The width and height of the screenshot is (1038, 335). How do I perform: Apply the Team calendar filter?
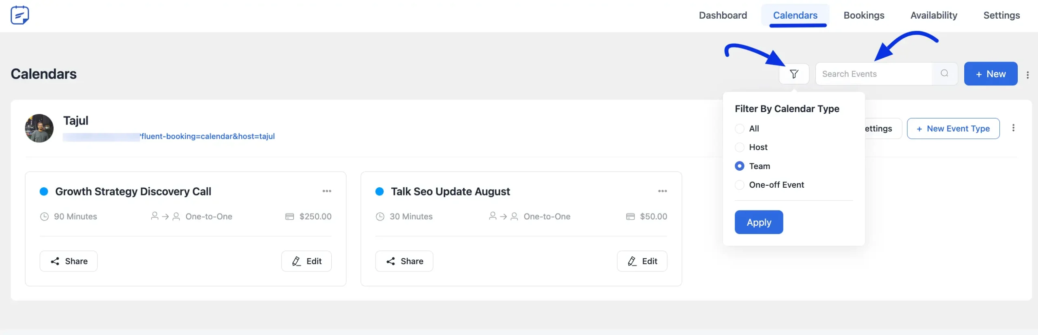point(758,222)
